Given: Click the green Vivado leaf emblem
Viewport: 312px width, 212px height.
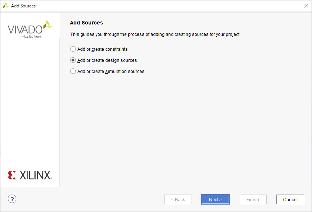Looking at the screenshot, I should click(47, 25).
